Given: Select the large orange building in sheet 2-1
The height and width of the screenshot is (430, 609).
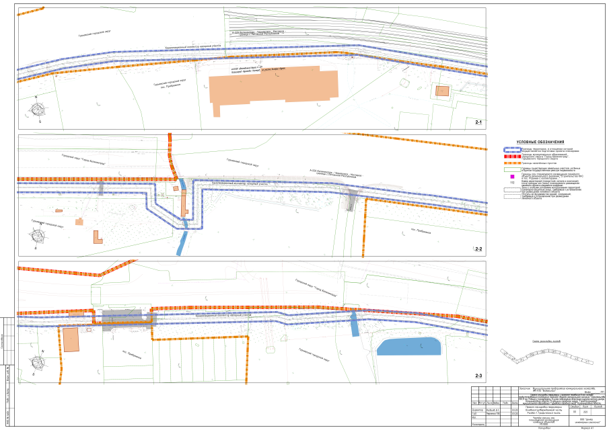Looking at the screenshot, I should 269,89.
